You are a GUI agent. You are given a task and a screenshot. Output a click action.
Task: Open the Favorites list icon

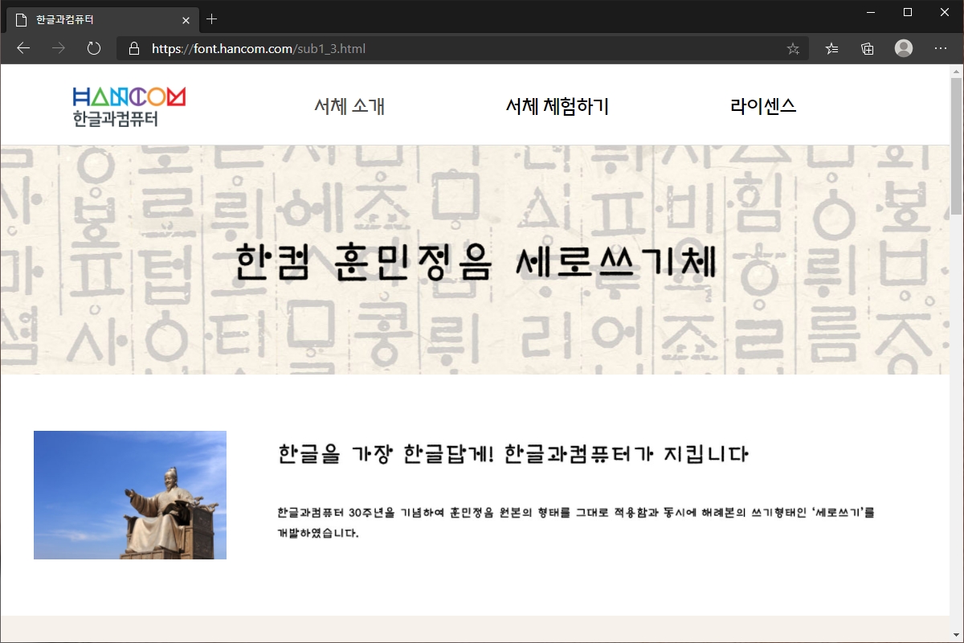[832, 48]
